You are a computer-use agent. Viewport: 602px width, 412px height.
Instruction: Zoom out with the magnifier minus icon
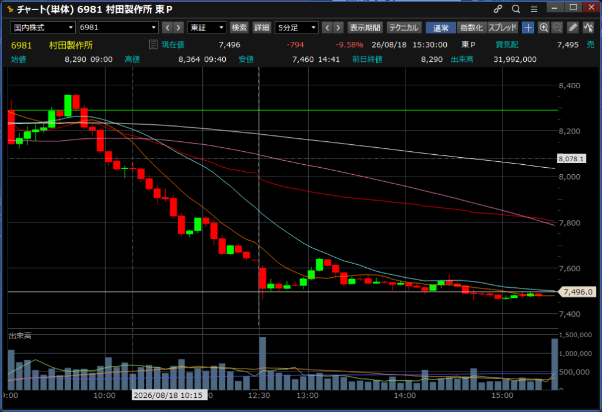pyautogui.click(x=557, y=27)
